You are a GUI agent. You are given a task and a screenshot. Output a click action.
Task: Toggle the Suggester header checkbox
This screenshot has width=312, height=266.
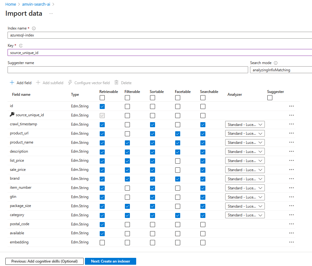tap(270, 98)
